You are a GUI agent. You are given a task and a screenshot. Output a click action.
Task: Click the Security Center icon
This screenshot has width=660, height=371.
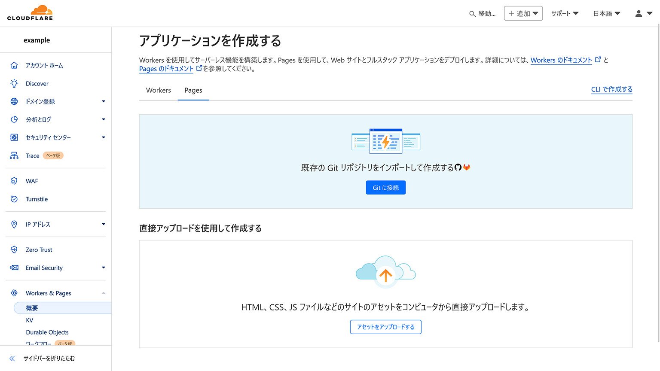[14, 137]
